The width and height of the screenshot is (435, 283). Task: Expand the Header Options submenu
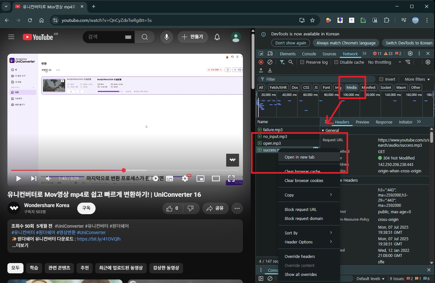[x=309, y=242]
